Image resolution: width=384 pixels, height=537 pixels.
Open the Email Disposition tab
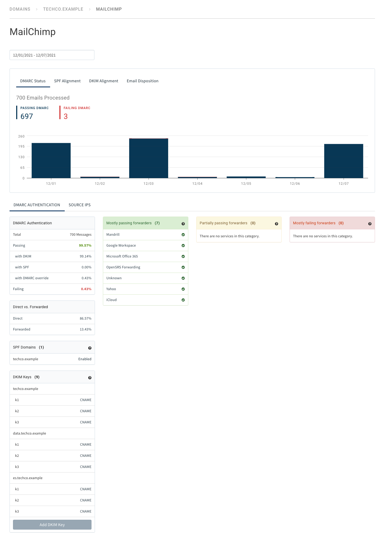(142, 81)
